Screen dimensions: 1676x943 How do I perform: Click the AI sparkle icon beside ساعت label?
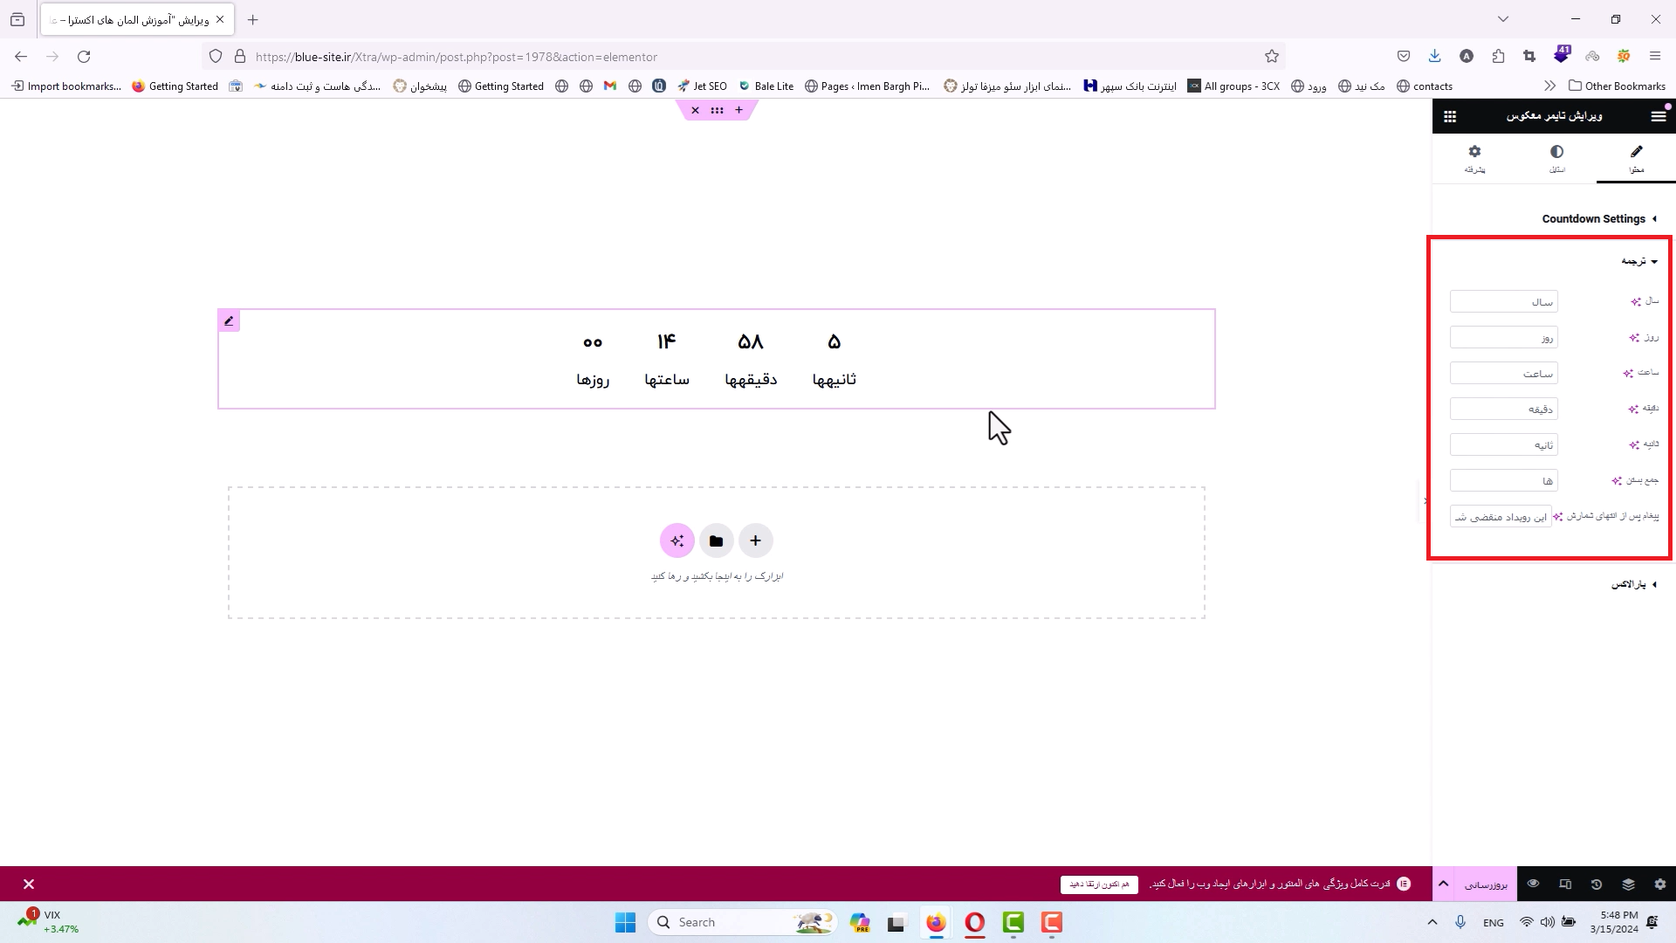click(x=1628, y=373)
